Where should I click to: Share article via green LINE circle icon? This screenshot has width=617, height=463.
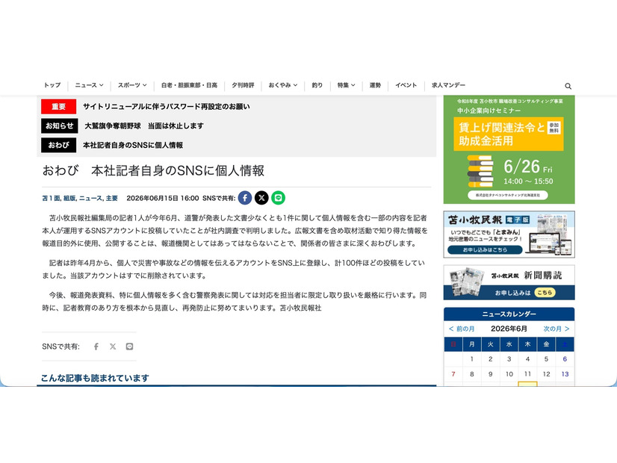278,198
